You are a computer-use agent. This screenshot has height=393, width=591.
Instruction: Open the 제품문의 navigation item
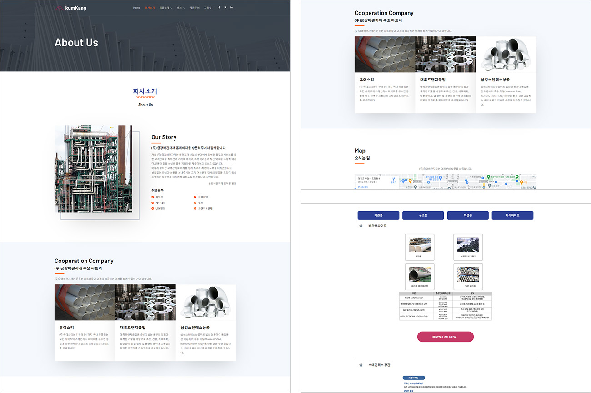coord(195,8)
